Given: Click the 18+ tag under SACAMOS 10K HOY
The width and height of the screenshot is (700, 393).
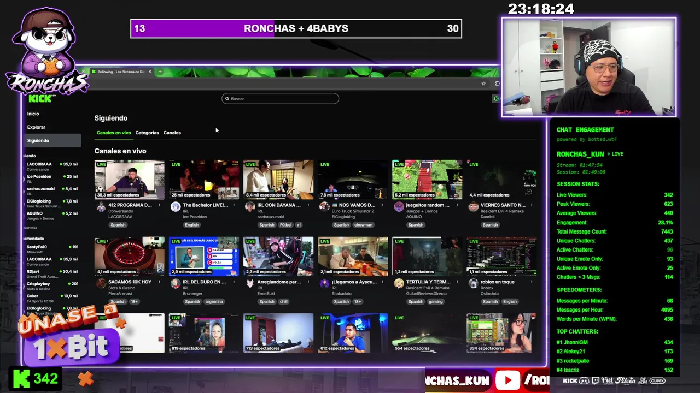Looking at the screenshot, I should (x=135, y=301).
